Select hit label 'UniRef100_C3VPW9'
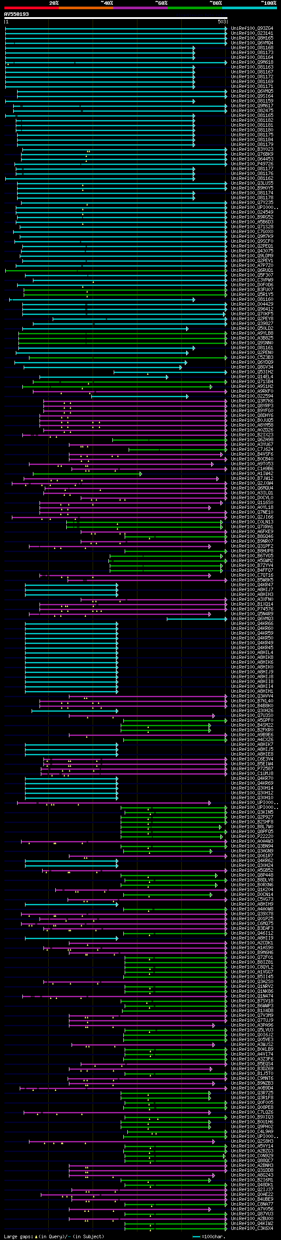This screenshot has height=1240, width=281. click(x=252, y=280)
